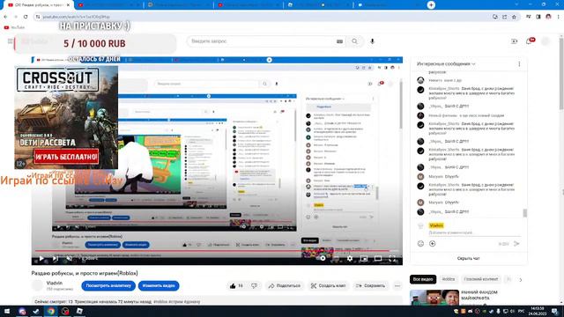Dislike the video thumbs down

255,285
